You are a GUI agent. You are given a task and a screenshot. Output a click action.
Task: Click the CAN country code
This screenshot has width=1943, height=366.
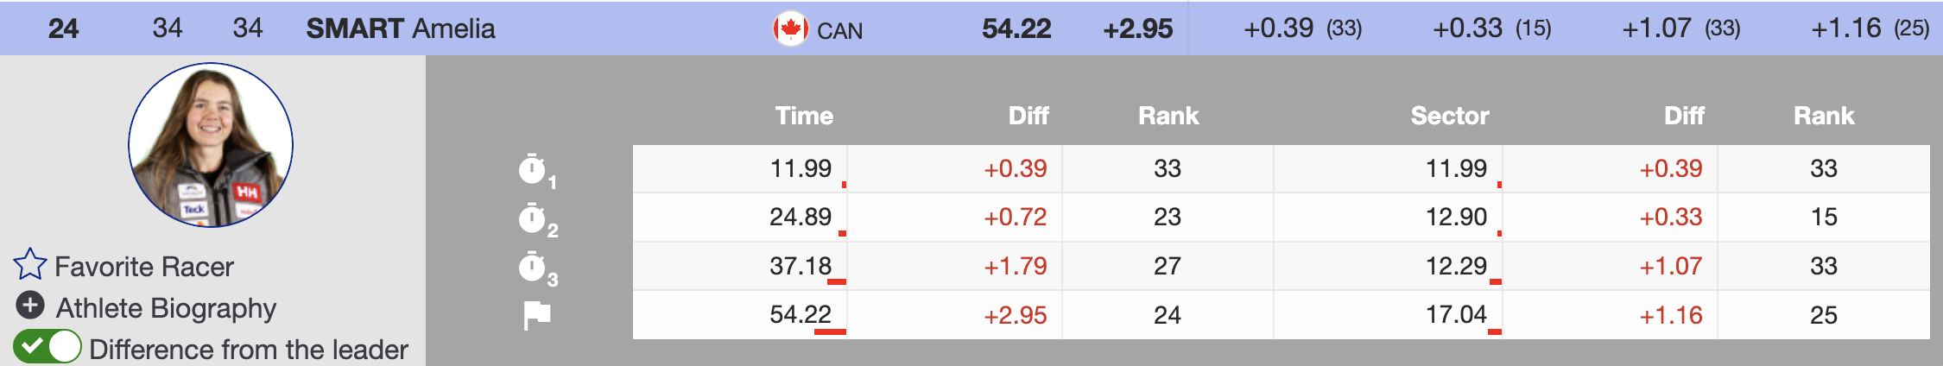839,31
